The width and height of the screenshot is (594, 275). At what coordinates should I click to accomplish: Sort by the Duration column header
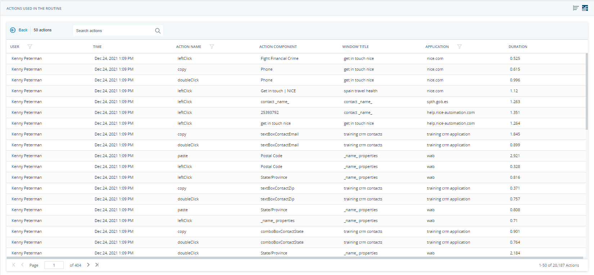point(518,47)
